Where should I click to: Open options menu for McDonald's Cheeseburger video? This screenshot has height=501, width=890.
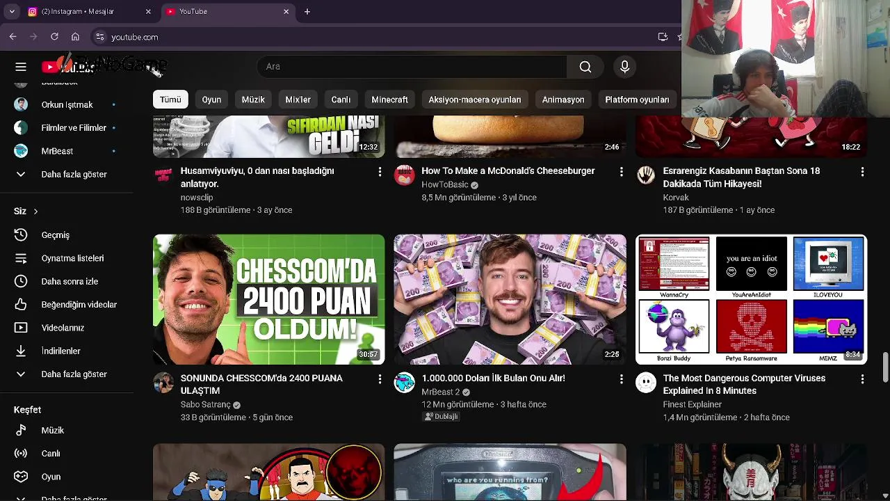click(621, 171)
